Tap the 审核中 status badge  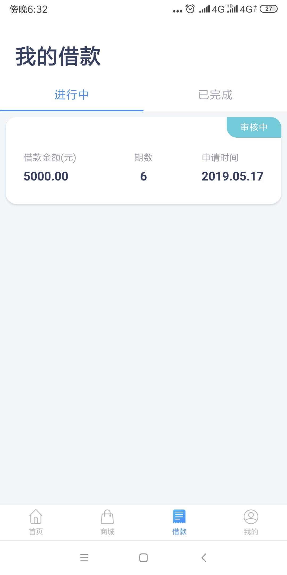tap(254, 127)
